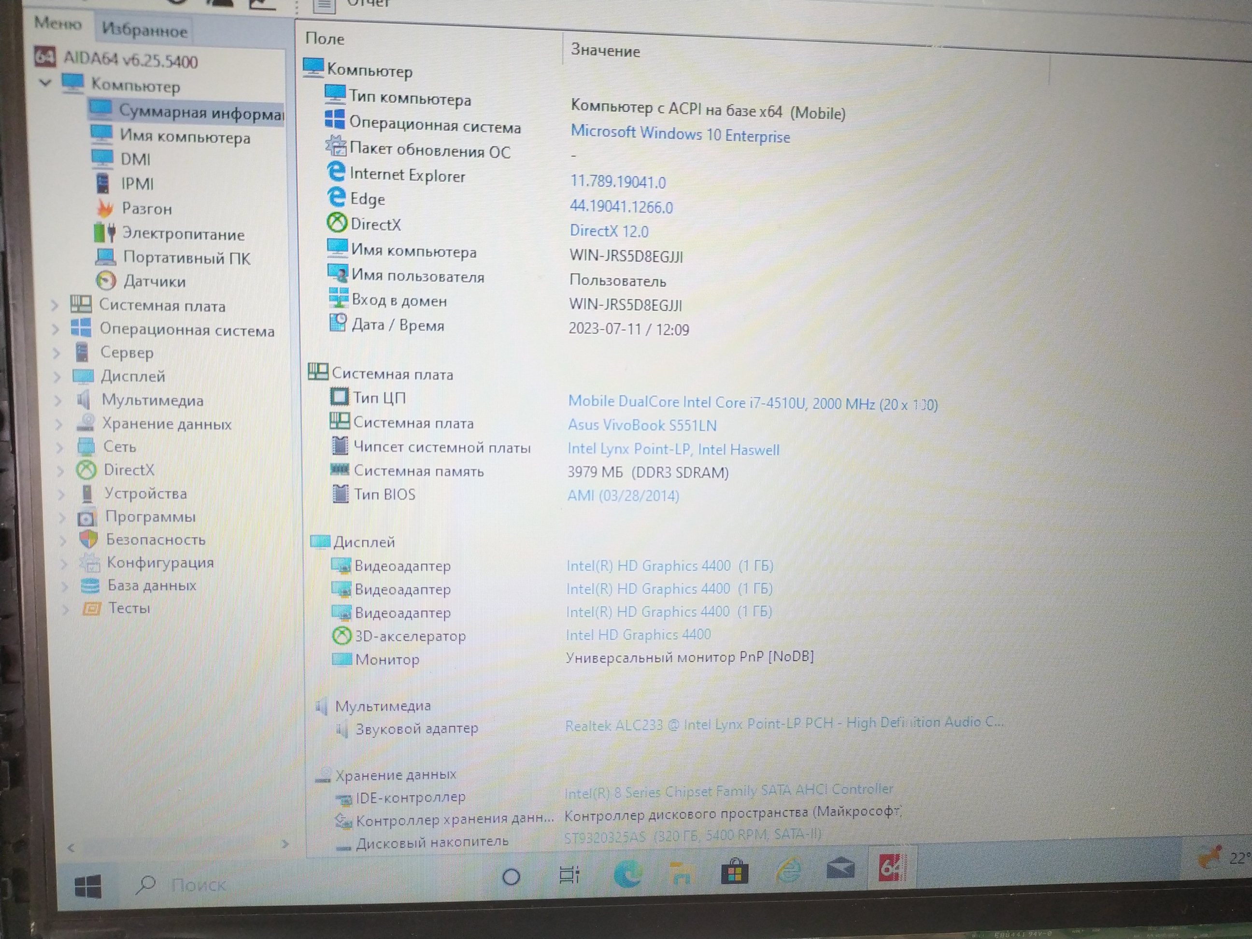
Task: Click Операционная система Windows logo icon in list
Action: pyautogui.click(x=335, y=119)
